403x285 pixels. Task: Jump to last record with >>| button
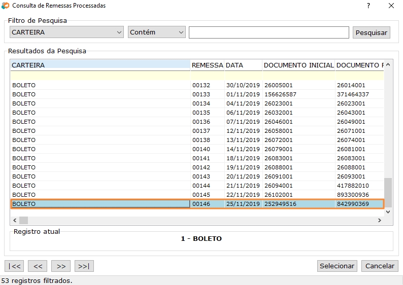[x=84, y=266]
